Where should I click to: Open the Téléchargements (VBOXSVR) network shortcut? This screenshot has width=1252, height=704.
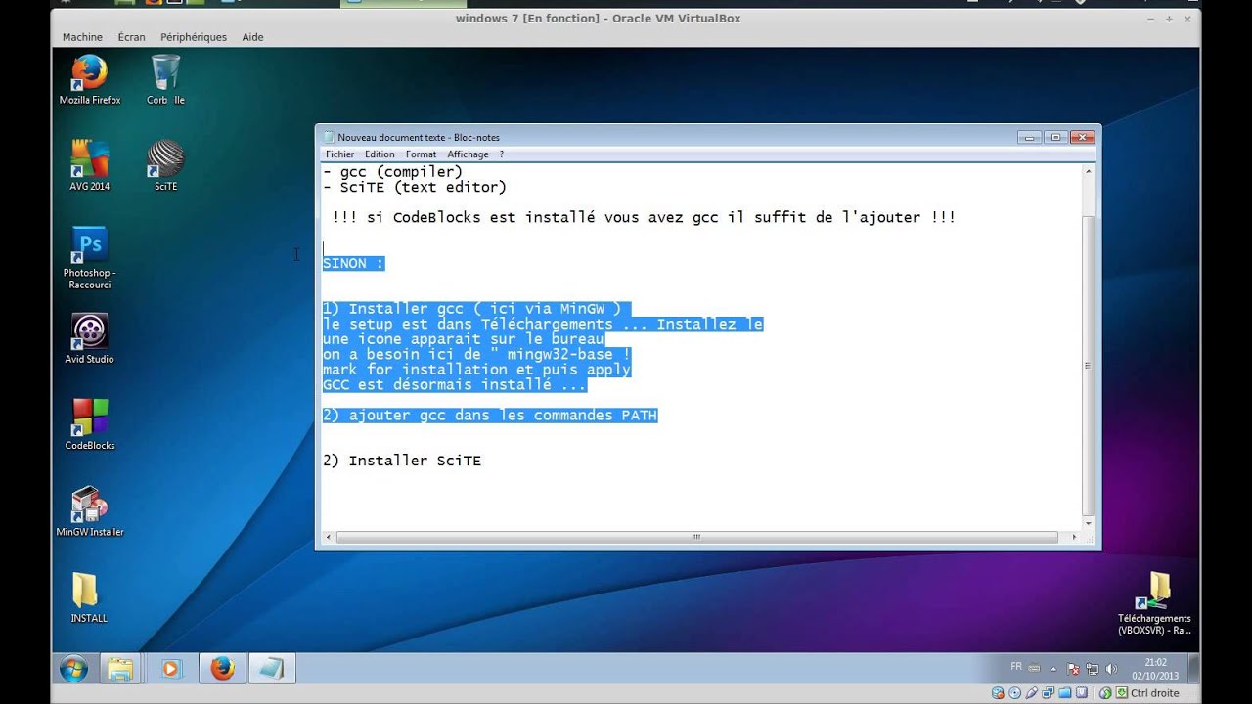pos(1154,603)
